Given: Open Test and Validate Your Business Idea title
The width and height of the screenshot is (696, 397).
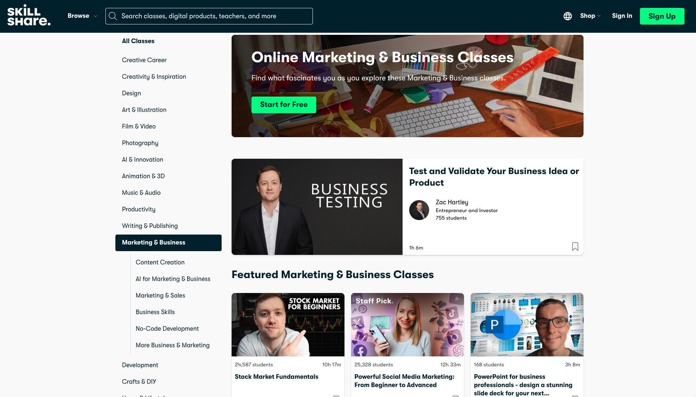Looking at the screenshot, I should click(494, 177).
